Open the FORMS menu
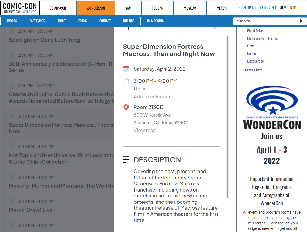 83,21
